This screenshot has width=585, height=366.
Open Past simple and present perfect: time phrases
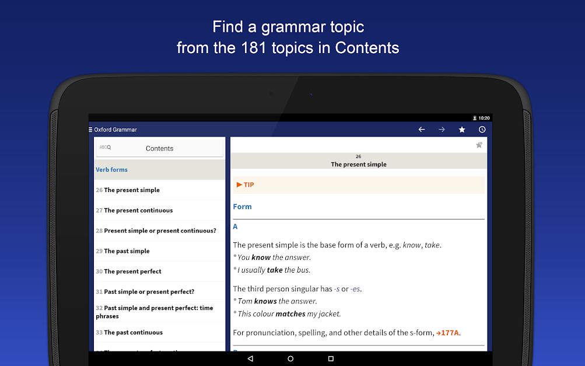tap(159, 312)
